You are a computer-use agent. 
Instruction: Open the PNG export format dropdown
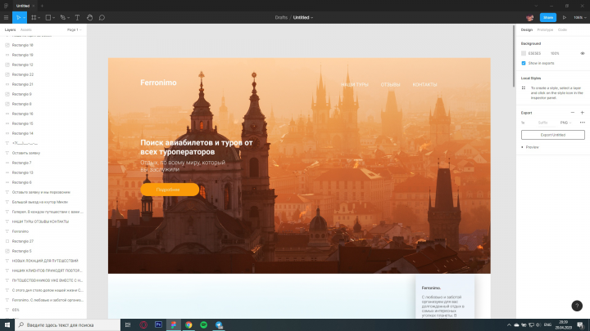(x=565, y=123)
